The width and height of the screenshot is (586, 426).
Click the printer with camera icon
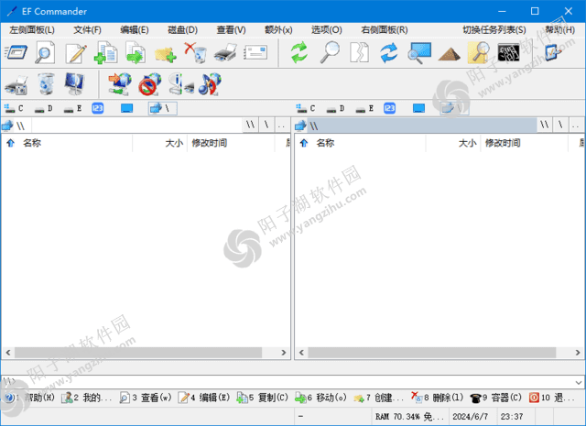(x=16, y=84)
